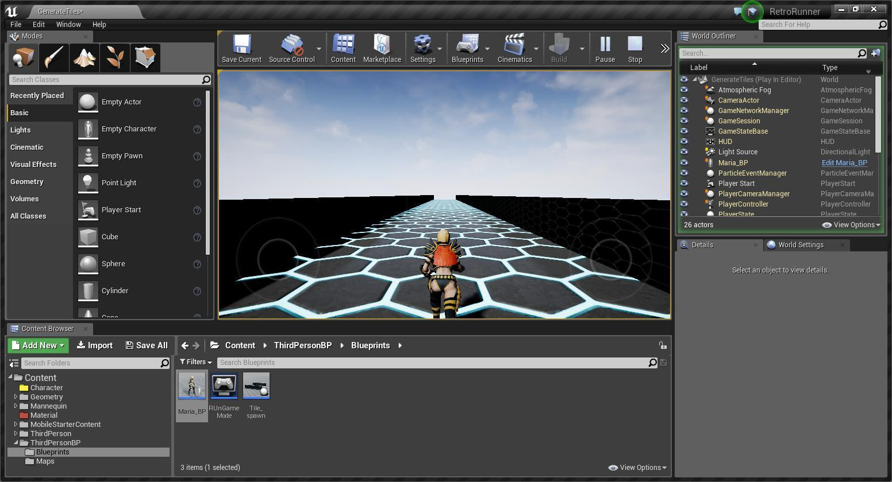Select the Lights category
The image size is (892, 482).
tap(21, 130)
